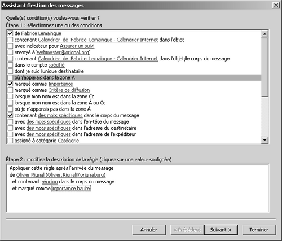
Task: Click the 'webmaster@orignal.org' link
Action: coord(63,52)
